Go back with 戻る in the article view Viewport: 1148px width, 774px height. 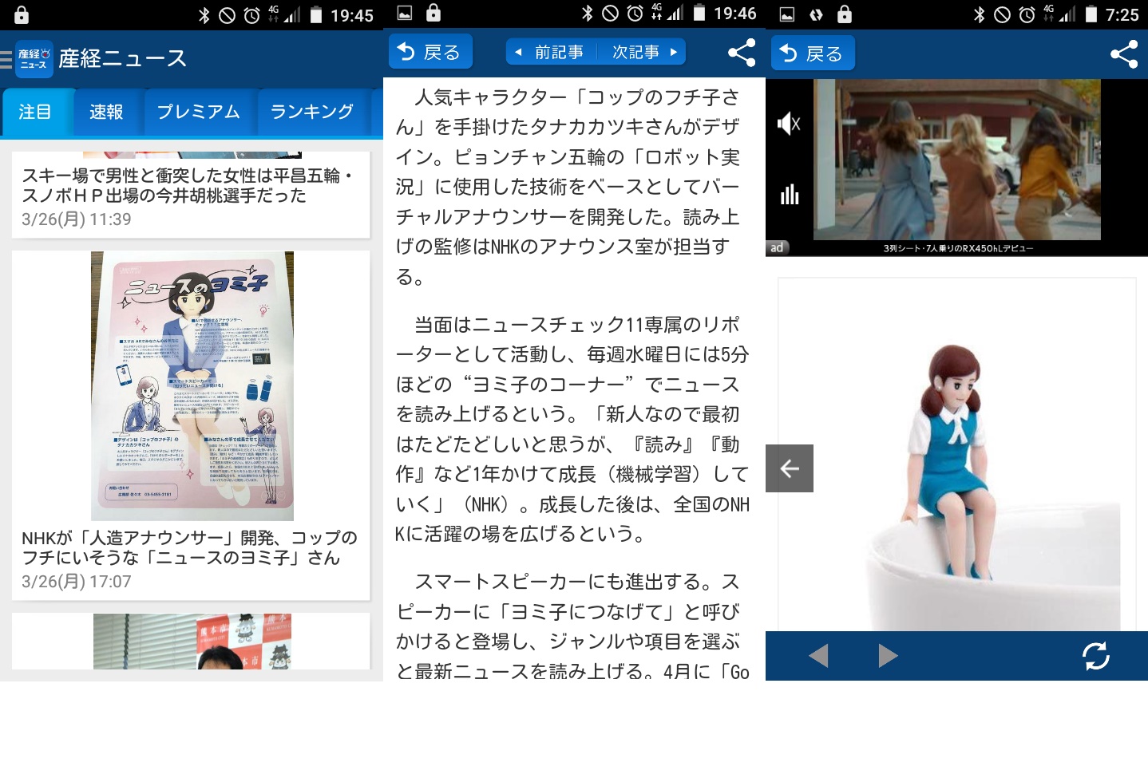(430, 52)
